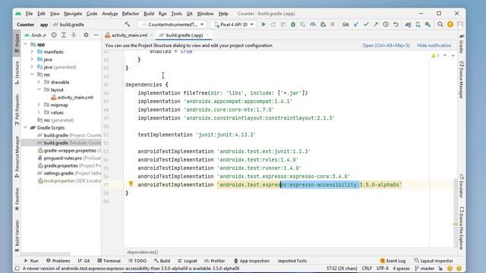Expand the values folder
Screen dimensions: 486x273
(39, 112)
